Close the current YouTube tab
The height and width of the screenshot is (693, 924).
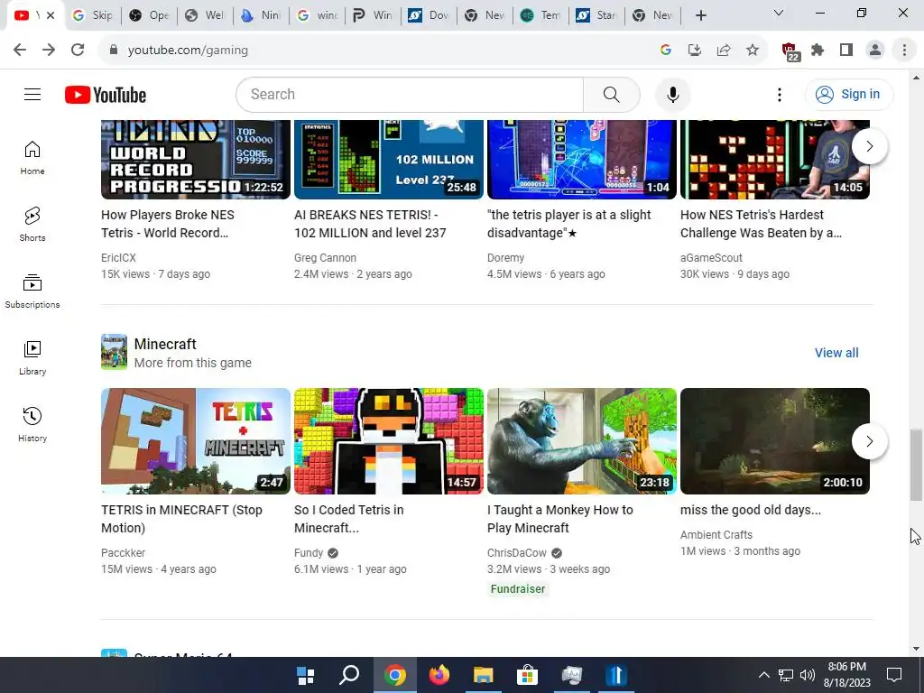point(51,15)
